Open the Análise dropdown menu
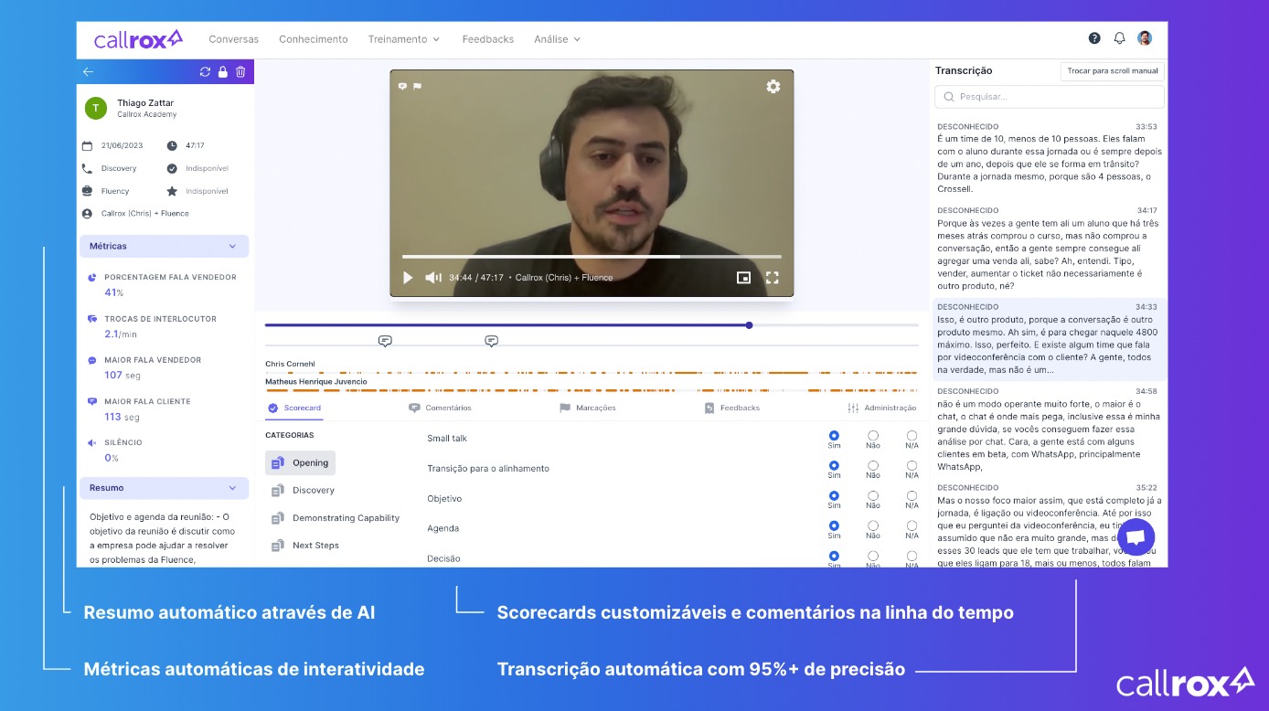This screenshot has width=1269, height=711. pyautogui.click(x=557, y=39)
